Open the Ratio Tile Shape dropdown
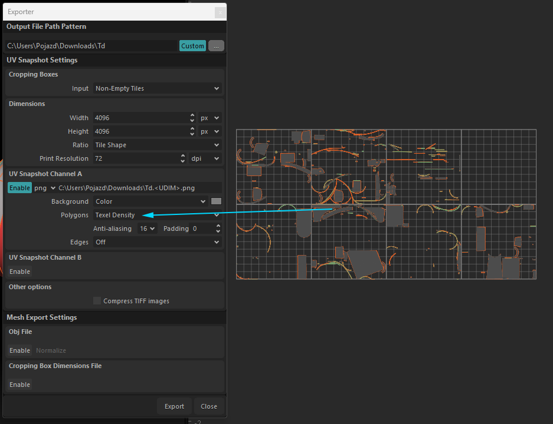The width and height of the screenshot is (553, 424). point(157,145)
